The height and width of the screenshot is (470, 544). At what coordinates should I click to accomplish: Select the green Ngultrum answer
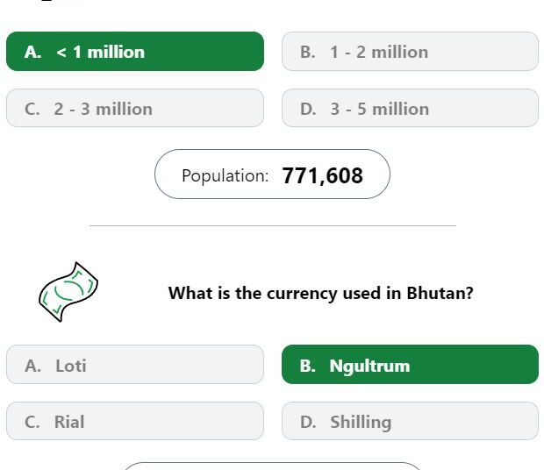tap(410, 364)
